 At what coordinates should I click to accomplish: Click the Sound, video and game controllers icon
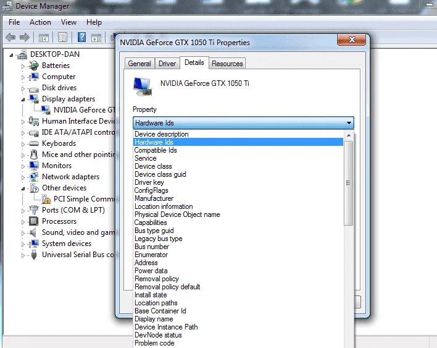point(33,232)
